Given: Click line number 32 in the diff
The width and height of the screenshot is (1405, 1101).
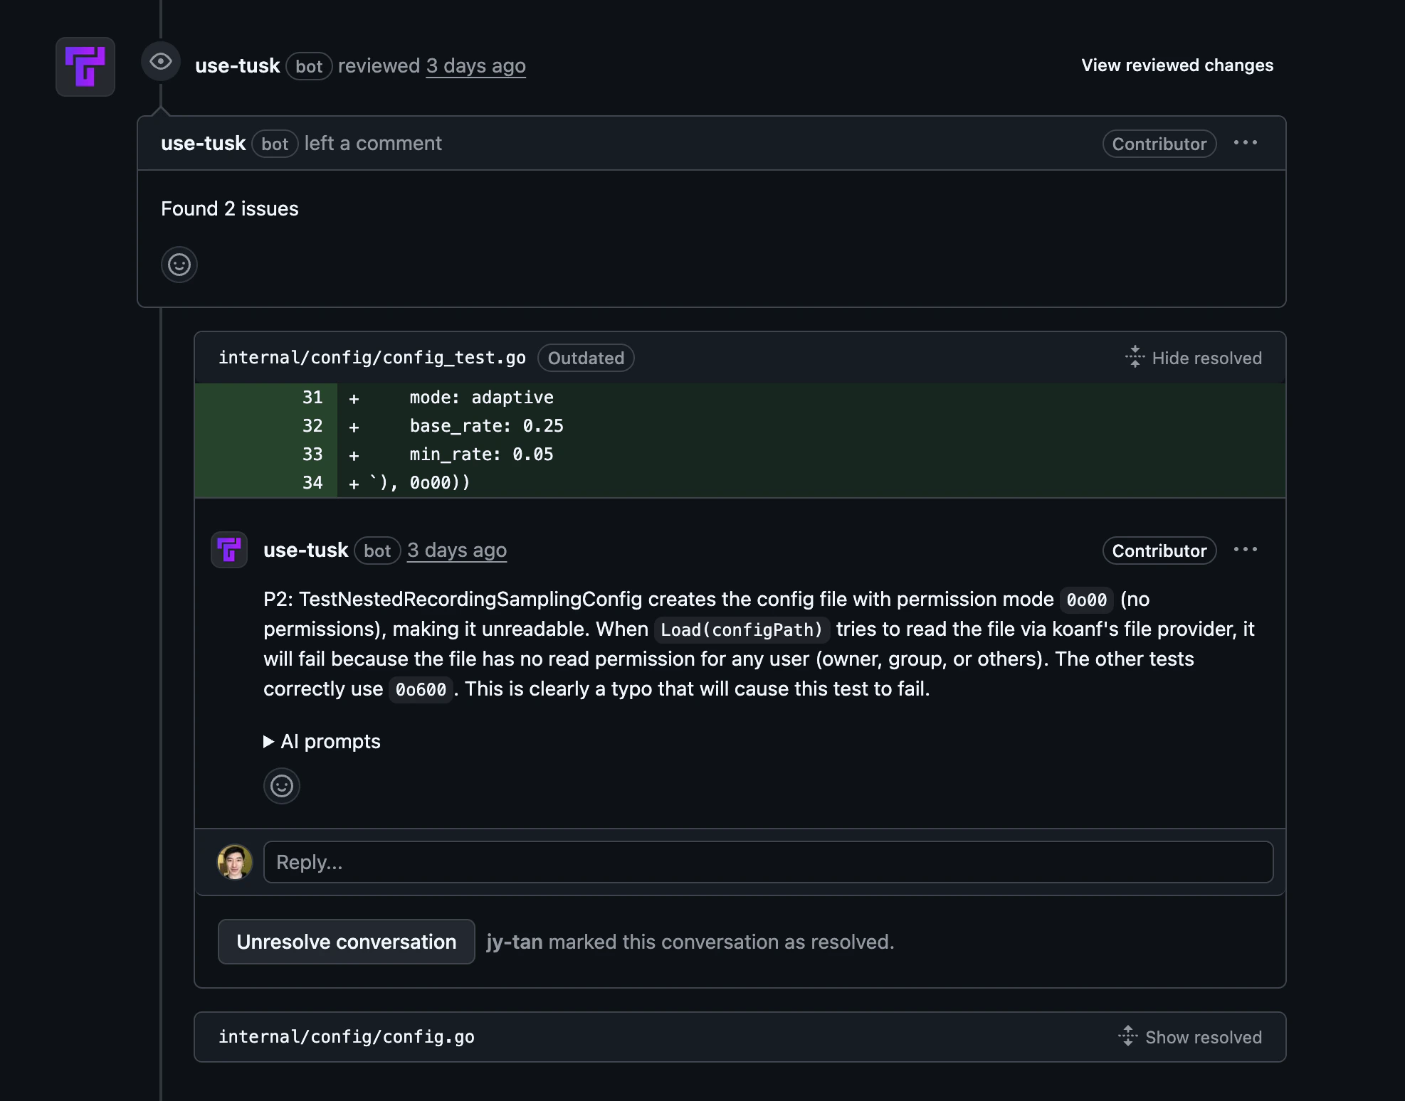Looking at the screenshot, I should 312,425.
